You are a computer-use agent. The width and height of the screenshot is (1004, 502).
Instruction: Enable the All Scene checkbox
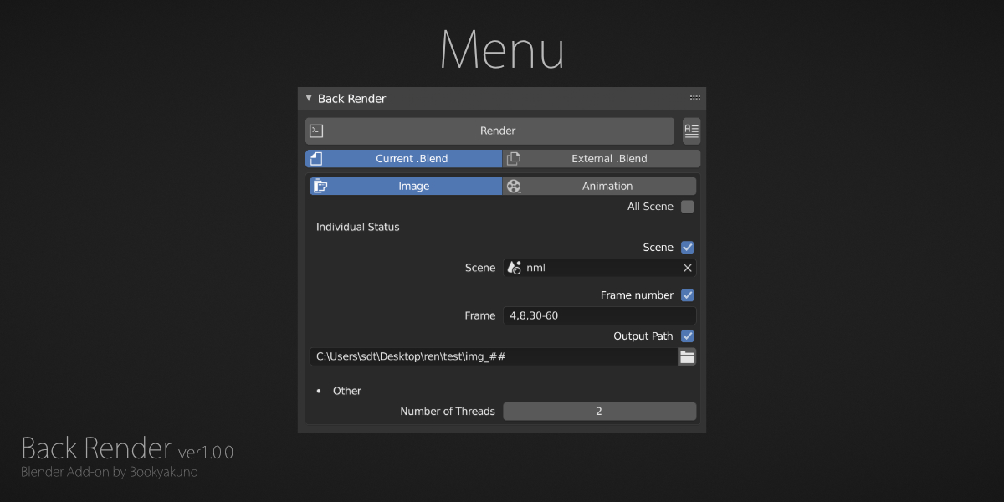[x=687, y=206]
